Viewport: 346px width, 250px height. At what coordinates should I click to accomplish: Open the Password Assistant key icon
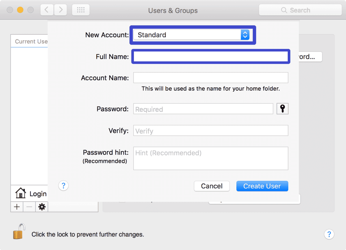[x=282, y=109]
